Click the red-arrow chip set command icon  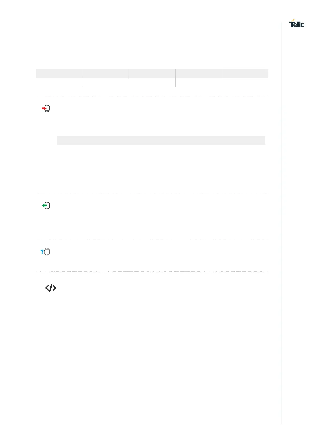tap(46, 108)
